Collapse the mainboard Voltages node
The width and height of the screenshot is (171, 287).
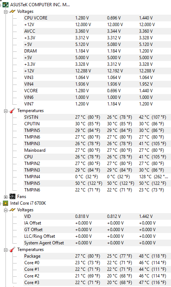6,12
